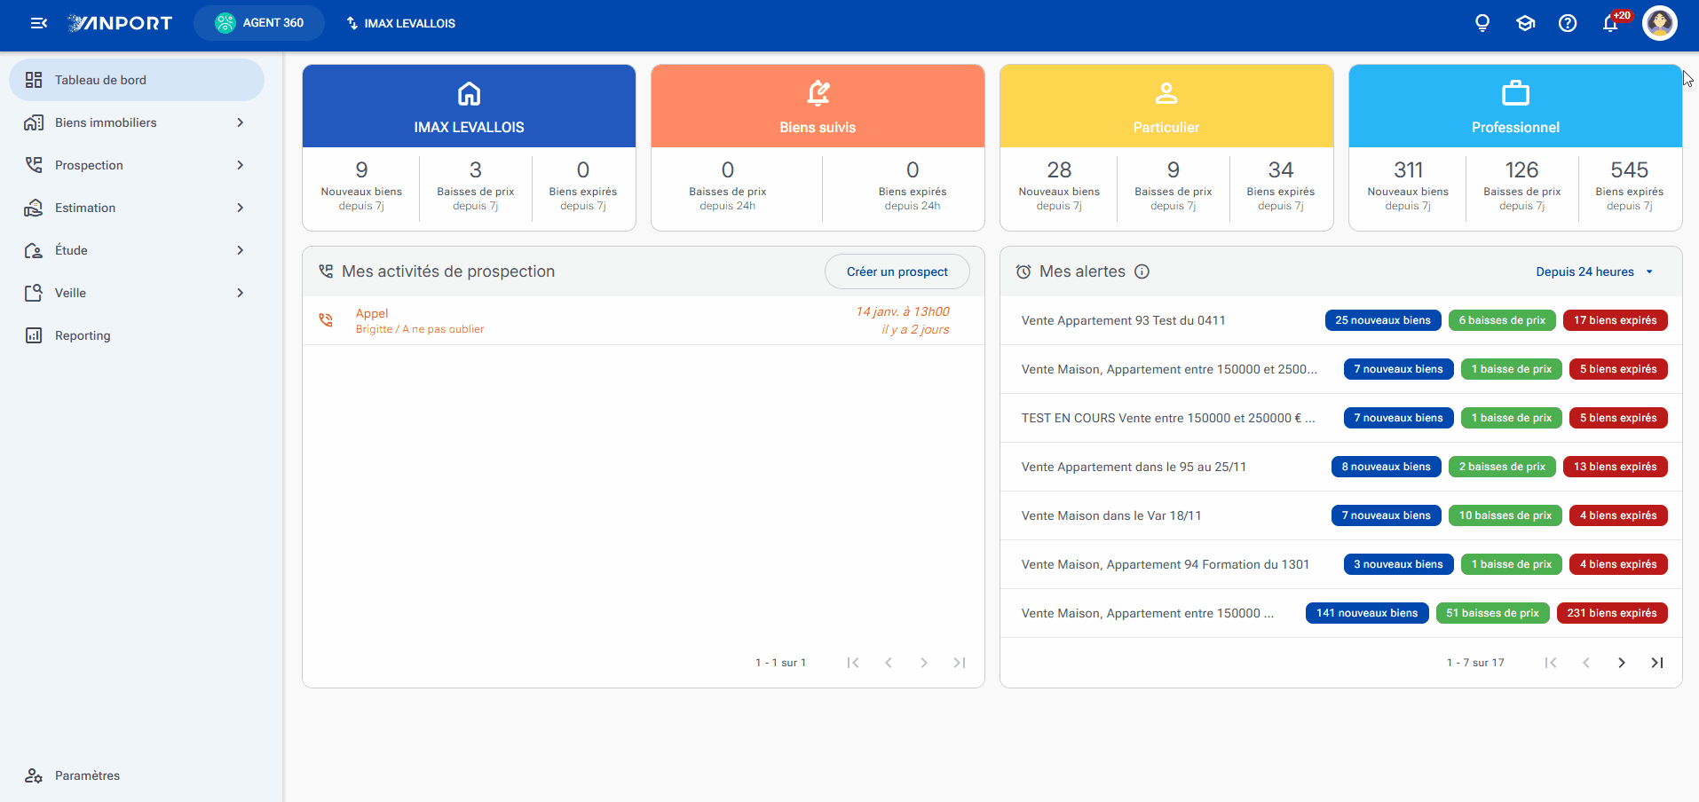Jump to last page of alerts
This screenshot has width=1699, height=802.
(1657, 663)
